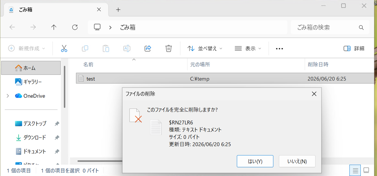Image resolution: width=377 pixels, height=176 pixels.
Task: Close the ごみ箱 tab
Action: (x=99, y=10)
